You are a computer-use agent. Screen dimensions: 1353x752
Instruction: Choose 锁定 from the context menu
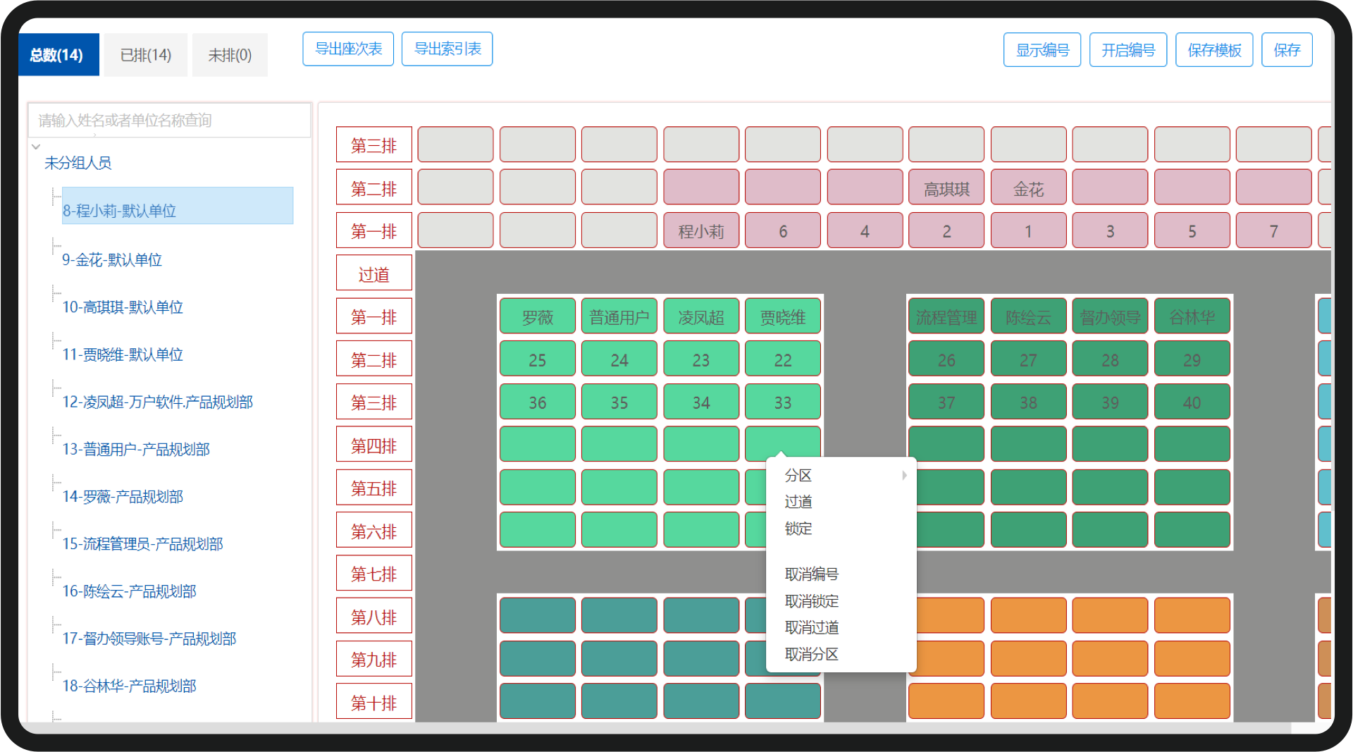[798, 529]
